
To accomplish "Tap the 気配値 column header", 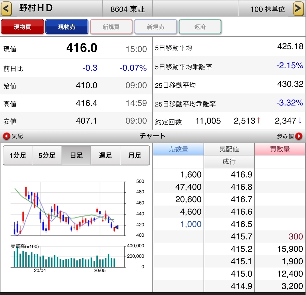I will click(x=229, y=149).
